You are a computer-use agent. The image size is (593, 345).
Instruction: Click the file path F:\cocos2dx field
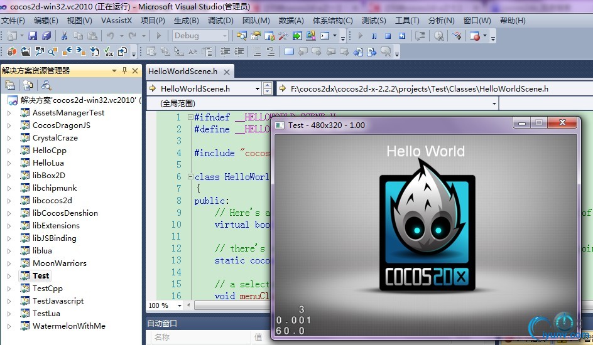coord(420,88)
